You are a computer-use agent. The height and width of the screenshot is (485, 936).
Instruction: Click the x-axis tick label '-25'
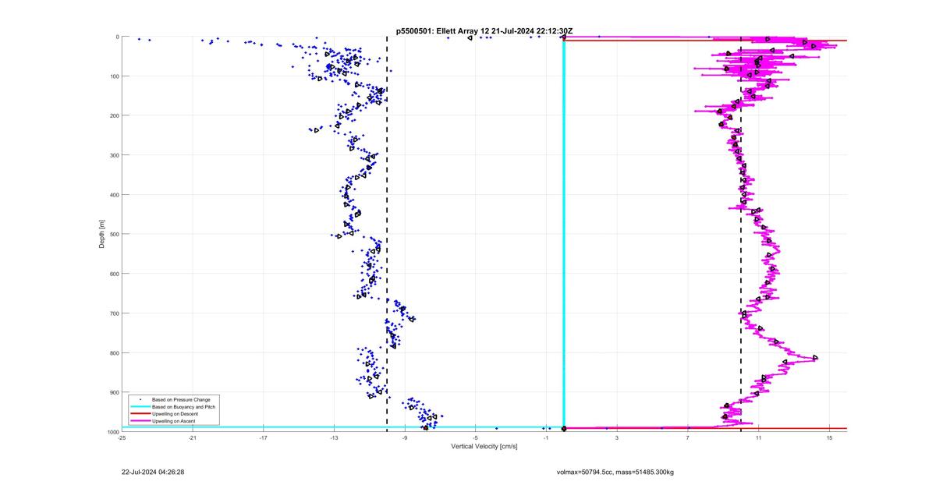click(x=122, y=438)
